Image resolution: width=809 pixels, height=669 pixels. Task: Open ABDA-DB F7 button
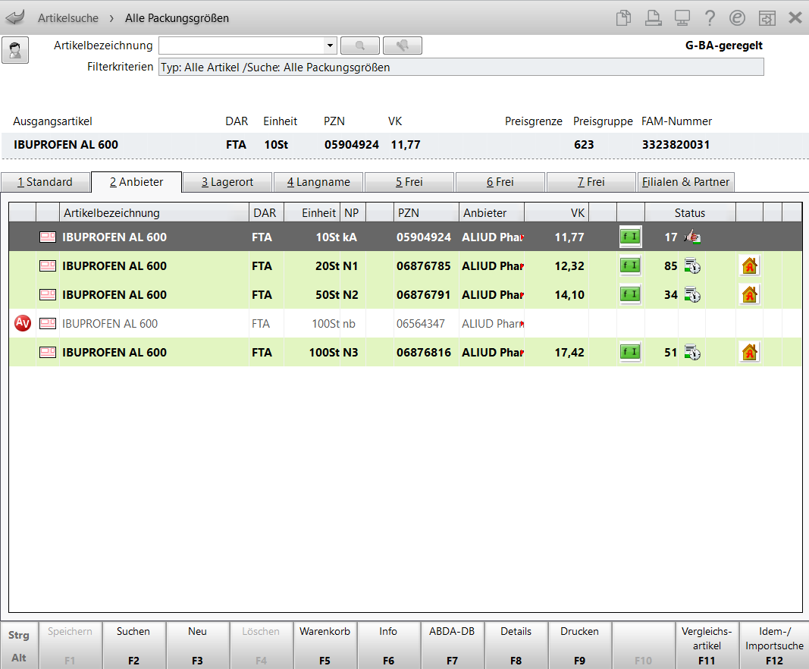[452, 645]
